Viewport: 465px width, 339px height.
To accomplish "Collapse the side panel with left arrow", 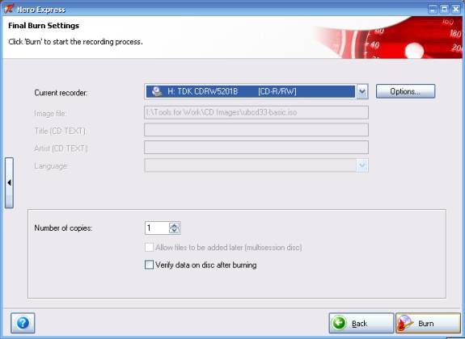I will coord(9,182).
